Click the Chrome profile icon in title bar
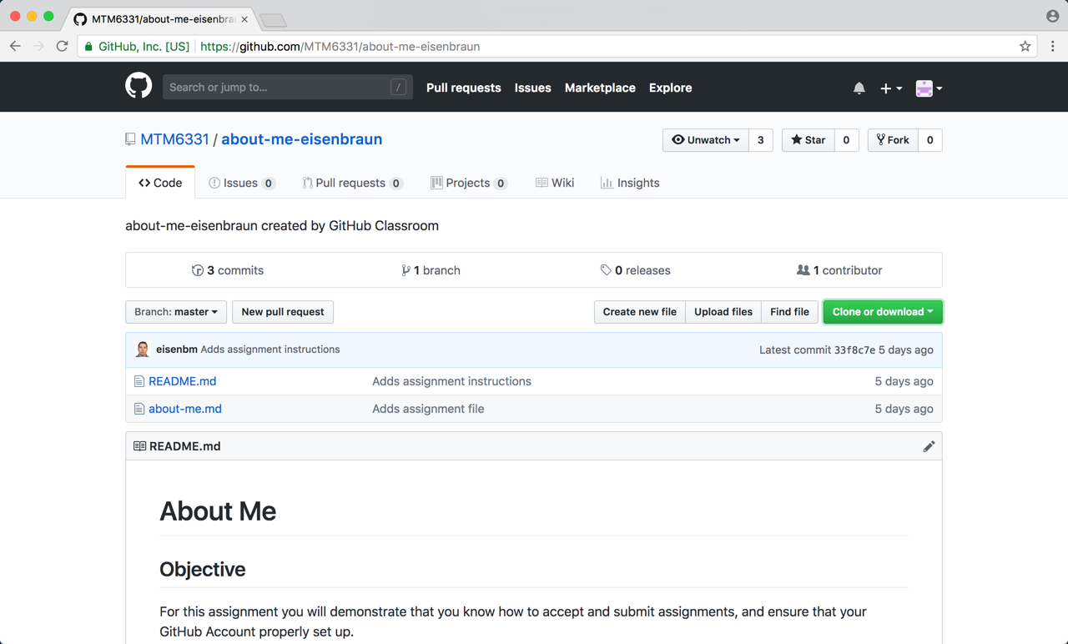This screenshot has width=1068, height=644. (1052, 16)
